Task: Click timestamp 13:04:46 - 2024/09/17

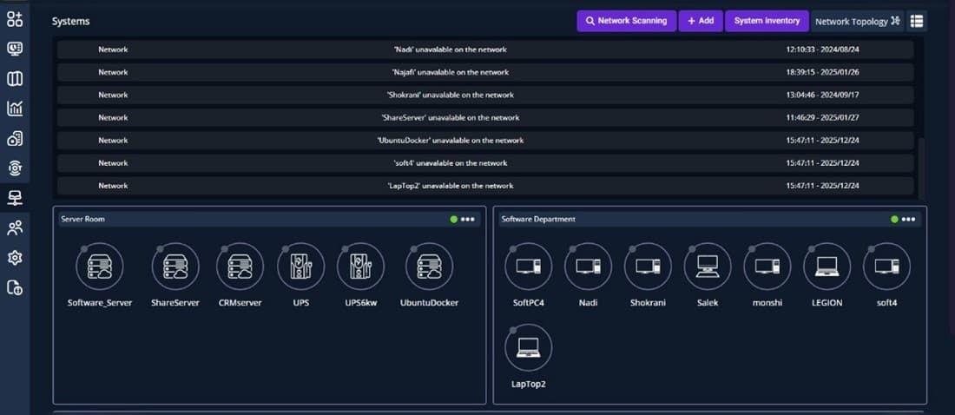Action: (x=823, y=95)
